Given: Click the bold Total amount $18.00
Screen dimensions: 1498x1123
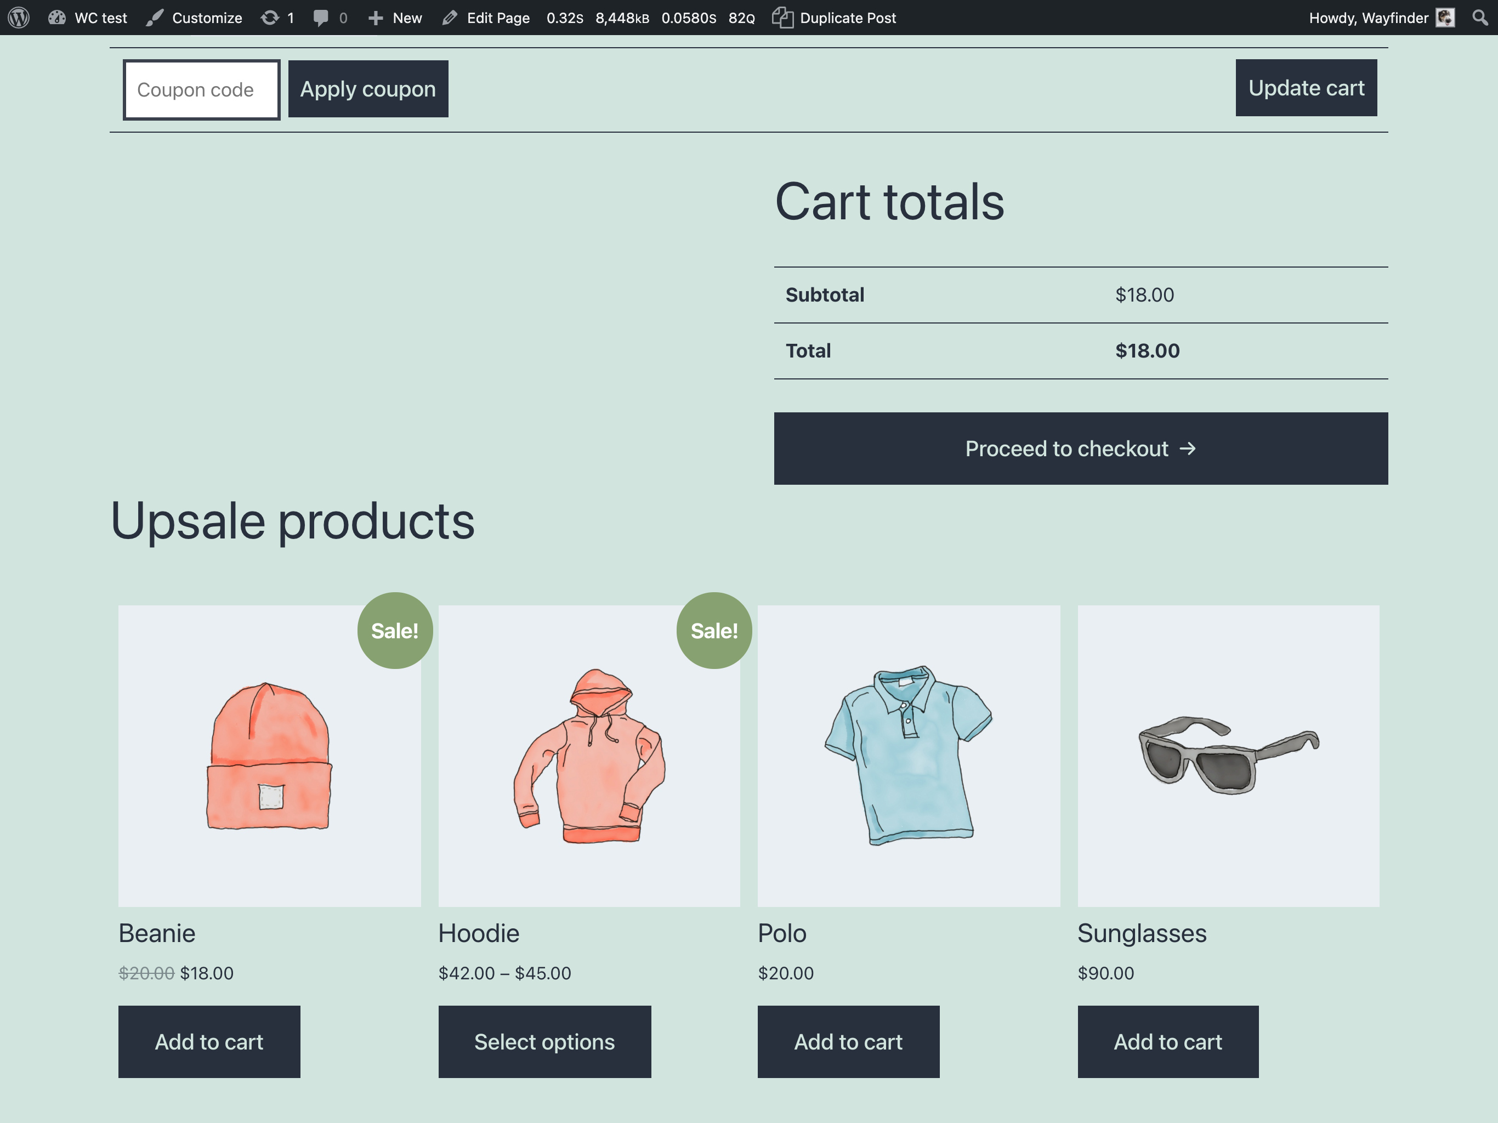Looking at the screenshot, I should click(1147, 351).
